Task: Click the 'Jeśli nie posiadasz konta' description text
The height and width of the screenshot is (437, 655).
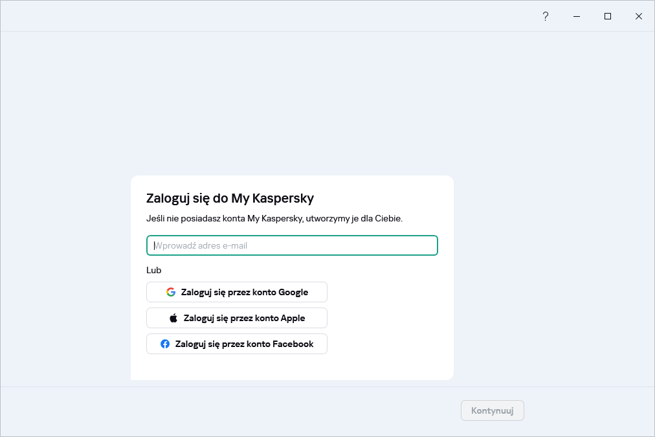Action: [274, 219]
